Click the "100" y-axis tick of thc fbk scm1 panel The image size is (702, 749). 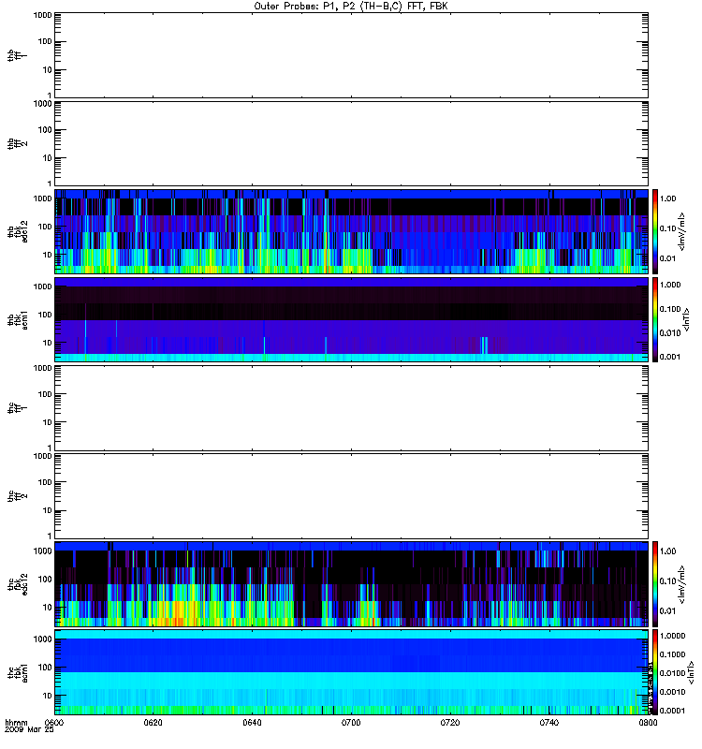pos(45,668)
